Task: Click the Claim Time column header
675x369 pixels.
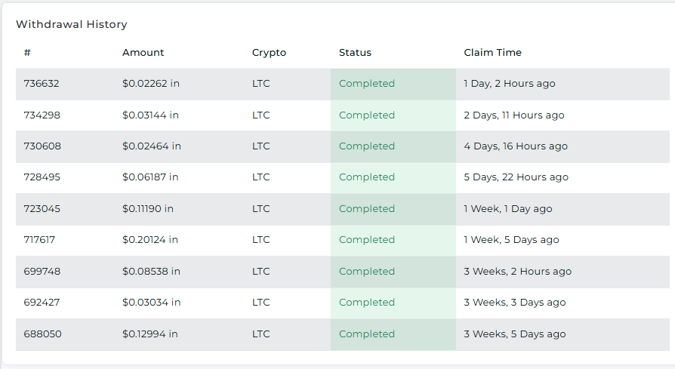Action: (x=492, y=53)
